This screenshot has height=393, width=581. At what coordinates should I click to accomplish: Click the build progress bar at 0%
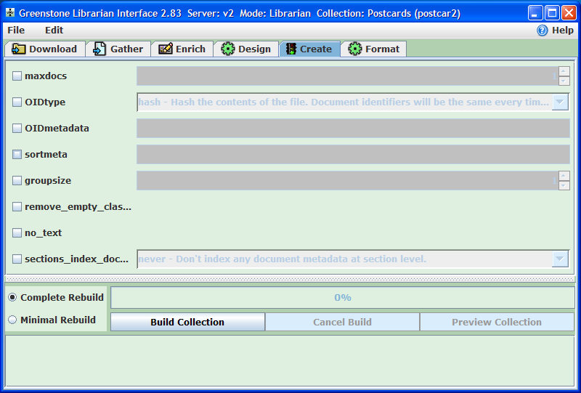[x=342, y=297]
